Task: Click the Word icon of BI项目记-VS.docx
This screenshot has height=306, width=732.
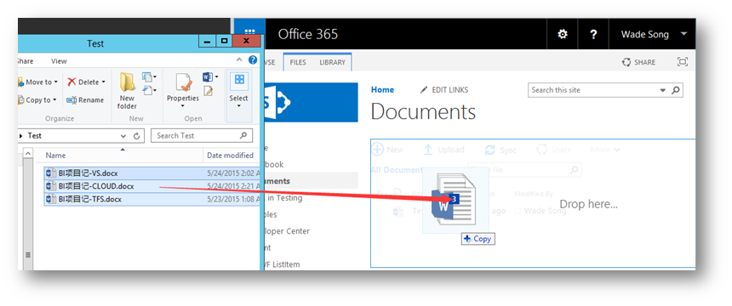Action: [x=51, y=173]
